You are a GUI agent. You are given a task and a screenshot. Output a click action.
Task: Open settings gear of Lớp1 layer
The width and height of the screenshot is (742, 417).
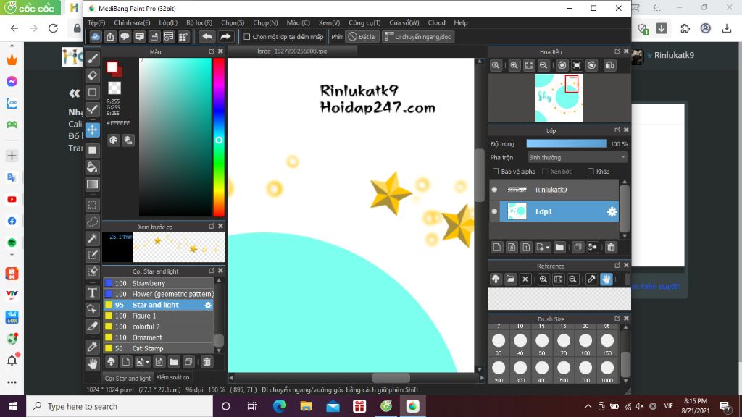(x=612, y=212)
